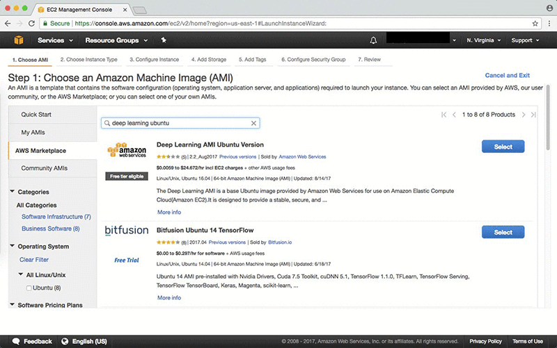Close the EC2 Management Console tab
The image size is (557, 348).
[125, 10]
